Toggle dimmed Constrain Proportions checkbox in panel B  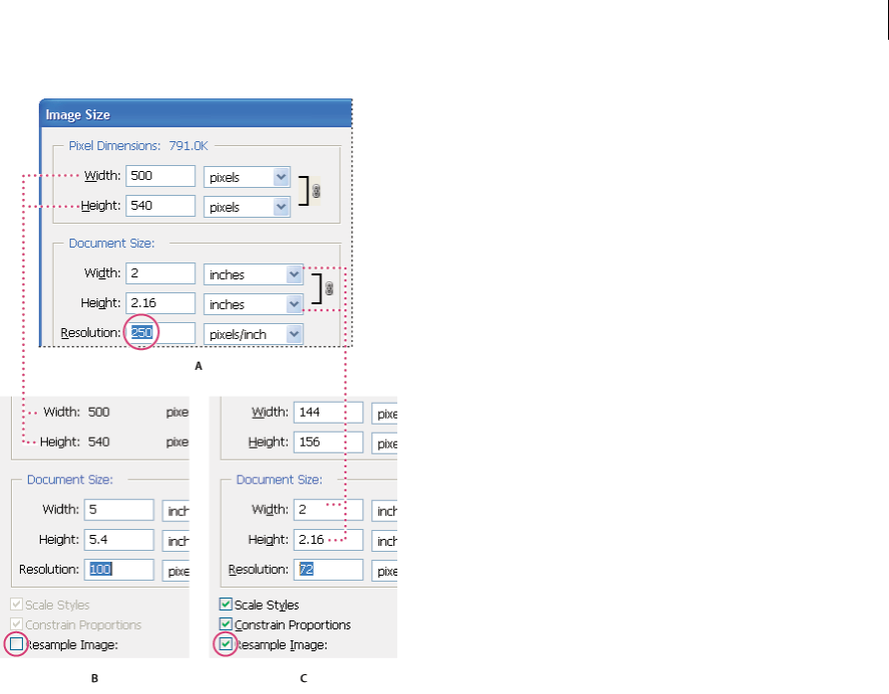17,624
